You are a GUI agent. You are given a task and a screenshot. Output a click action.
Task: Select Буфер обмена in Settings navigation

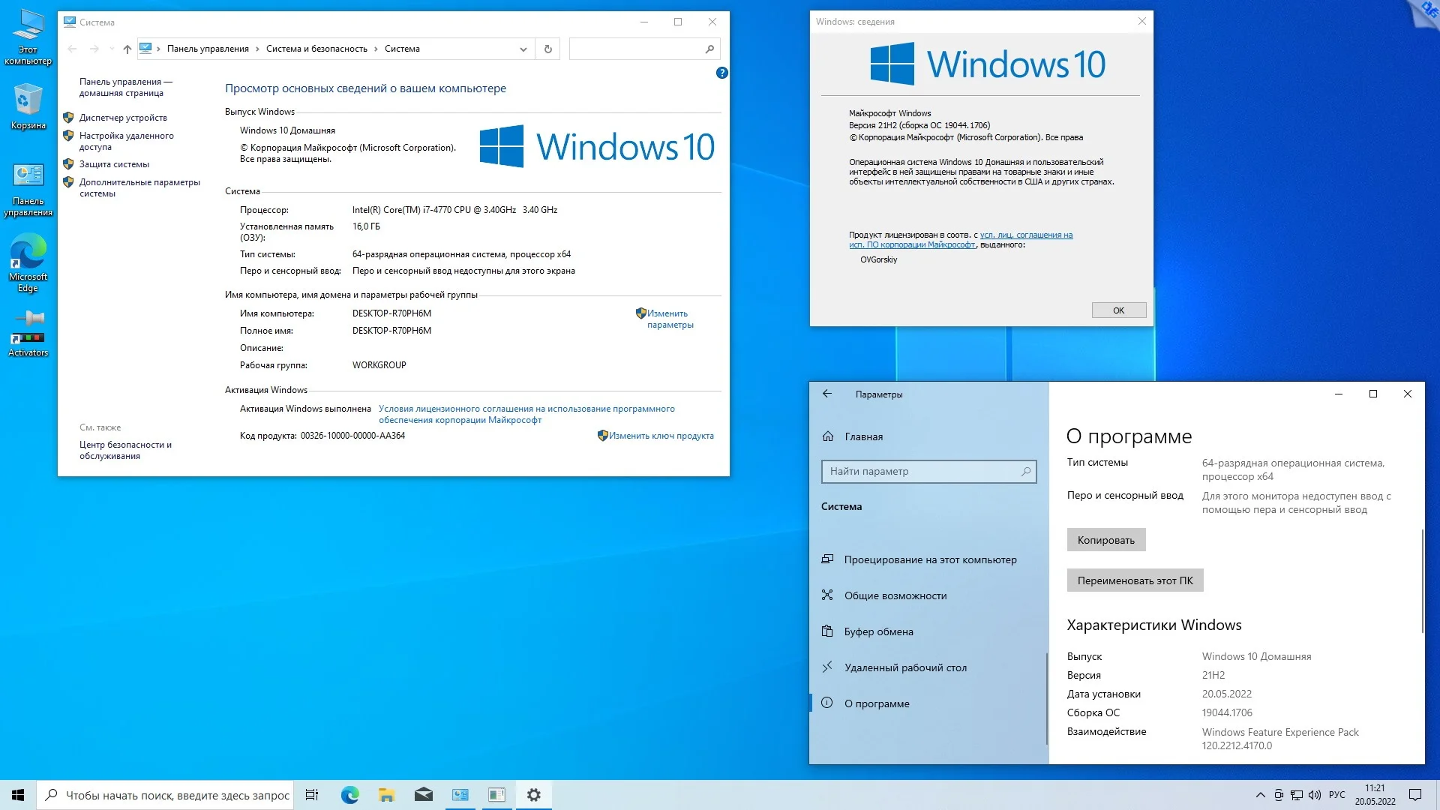point(879,631)
